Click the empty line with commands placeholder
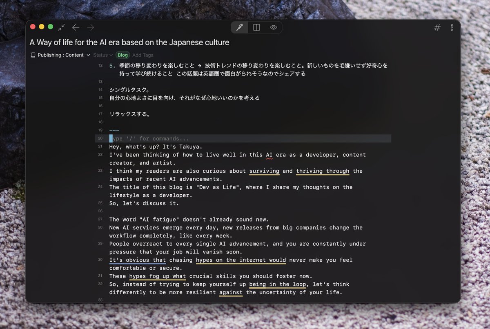The width and height of the screenshot is (490, 329). 243,139
